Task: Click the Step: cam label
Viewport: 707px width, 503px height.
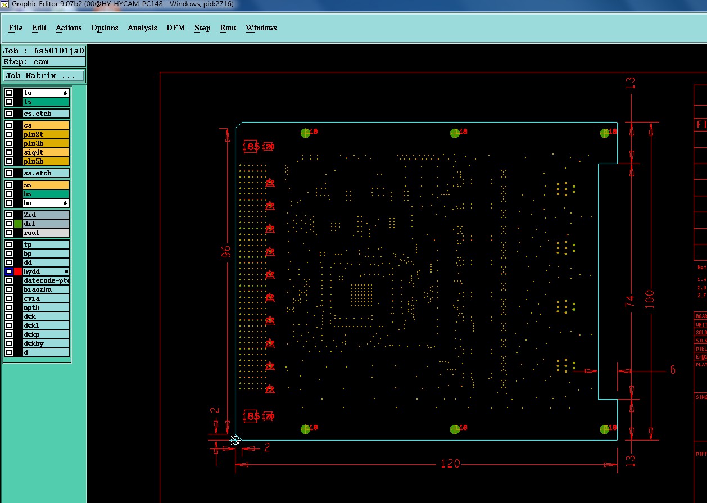Action: [44, 62]
